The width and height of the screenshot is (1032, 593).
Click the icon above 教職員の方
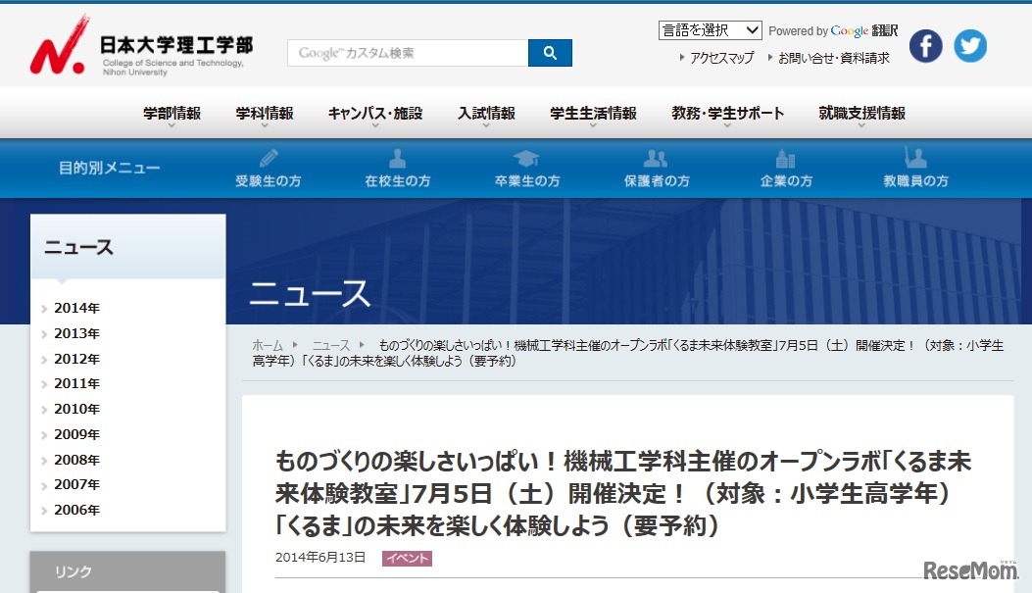tap(914, 157)
